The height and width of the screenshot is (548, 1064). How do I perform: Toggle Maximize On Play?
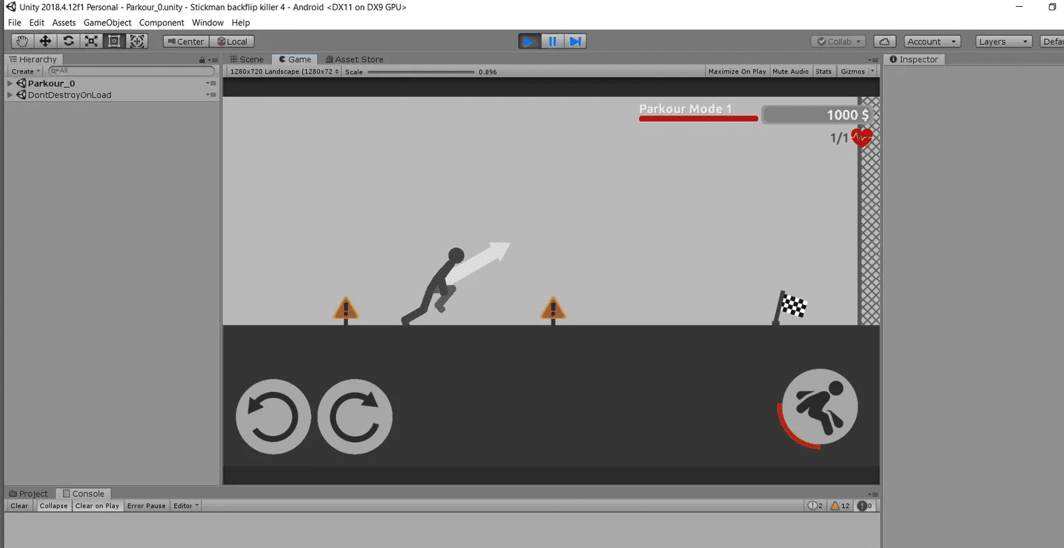click(x=736, y=71)
